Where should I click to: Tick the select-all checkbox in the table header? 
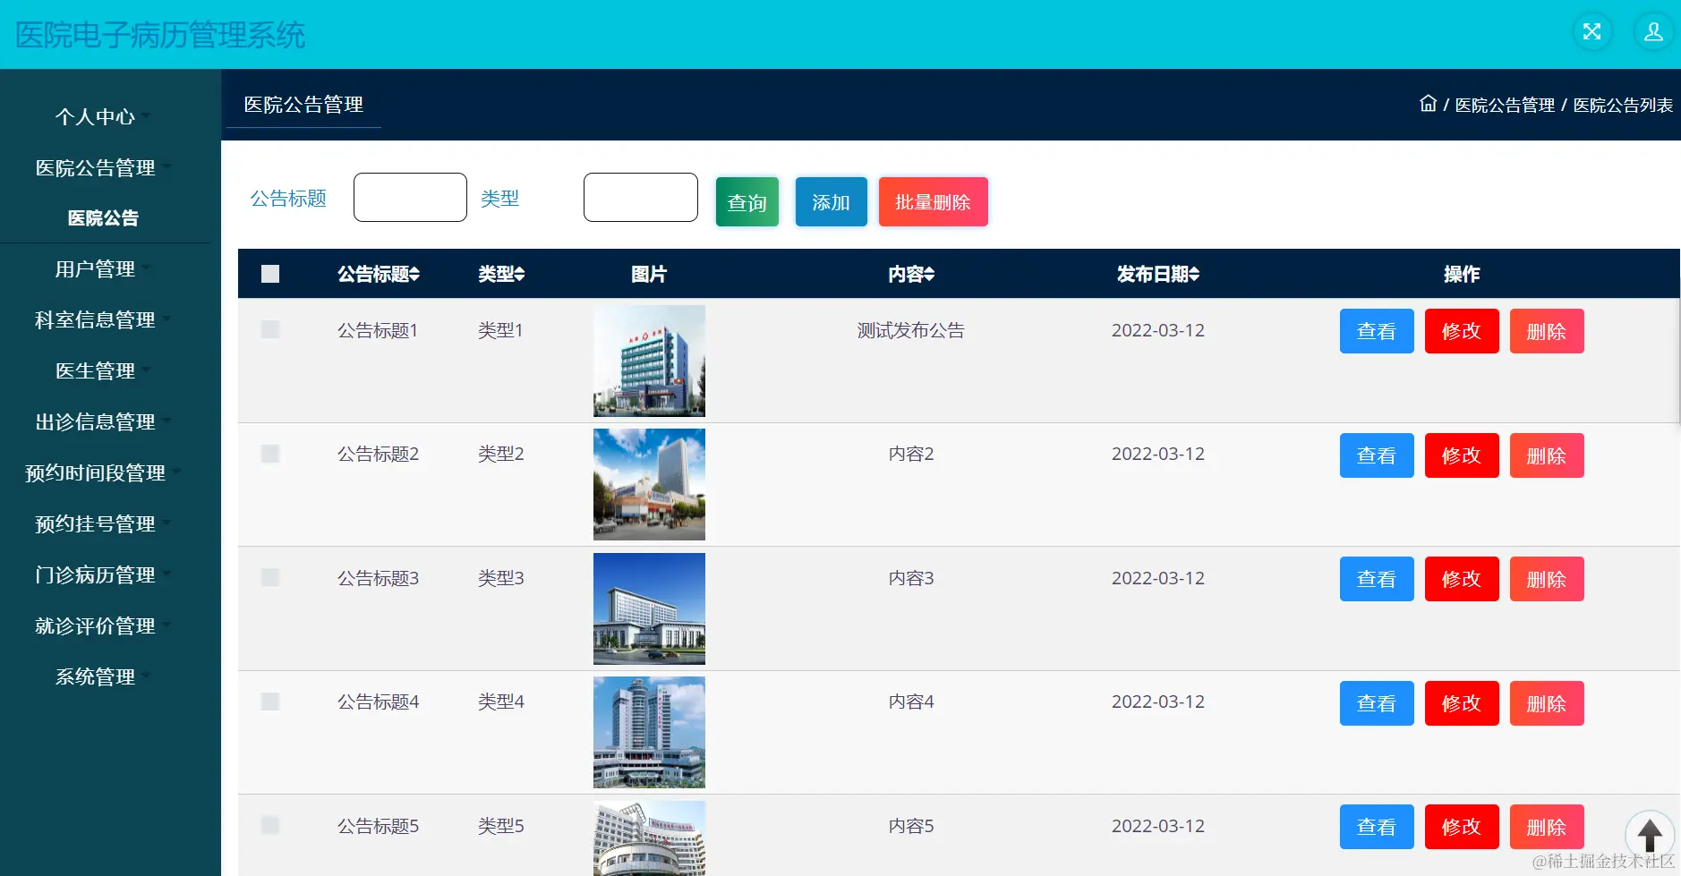click(x=270, y=274)
